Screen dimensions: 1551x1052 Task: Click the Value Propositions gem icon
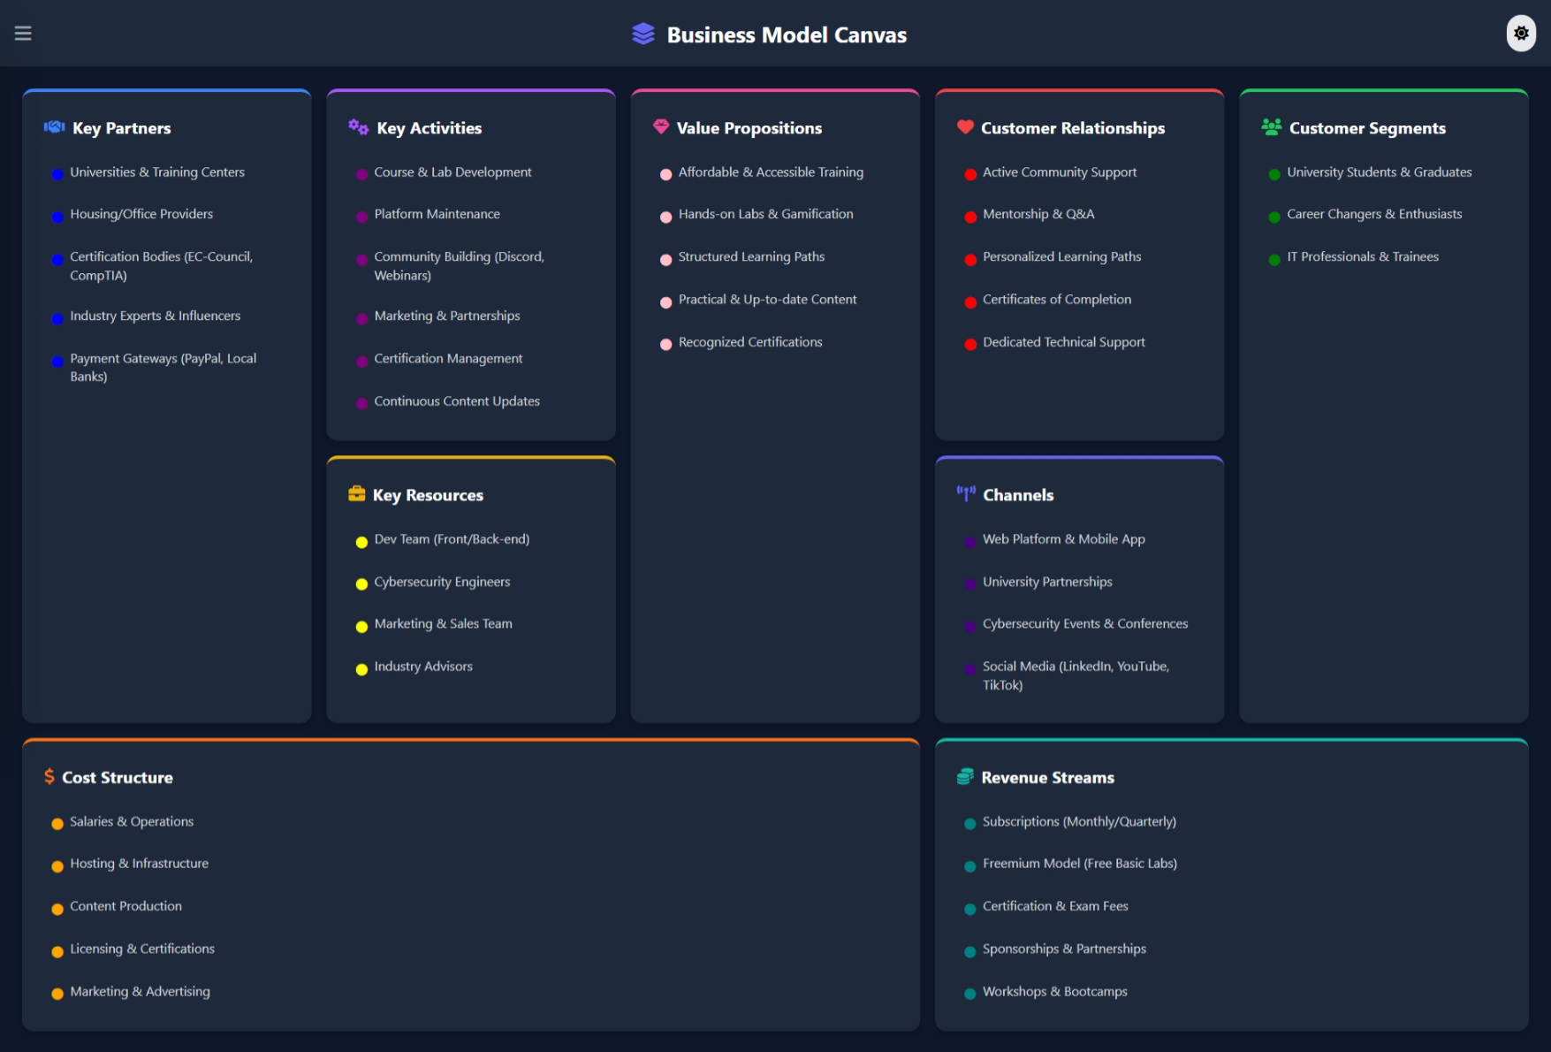pos(661,127)
